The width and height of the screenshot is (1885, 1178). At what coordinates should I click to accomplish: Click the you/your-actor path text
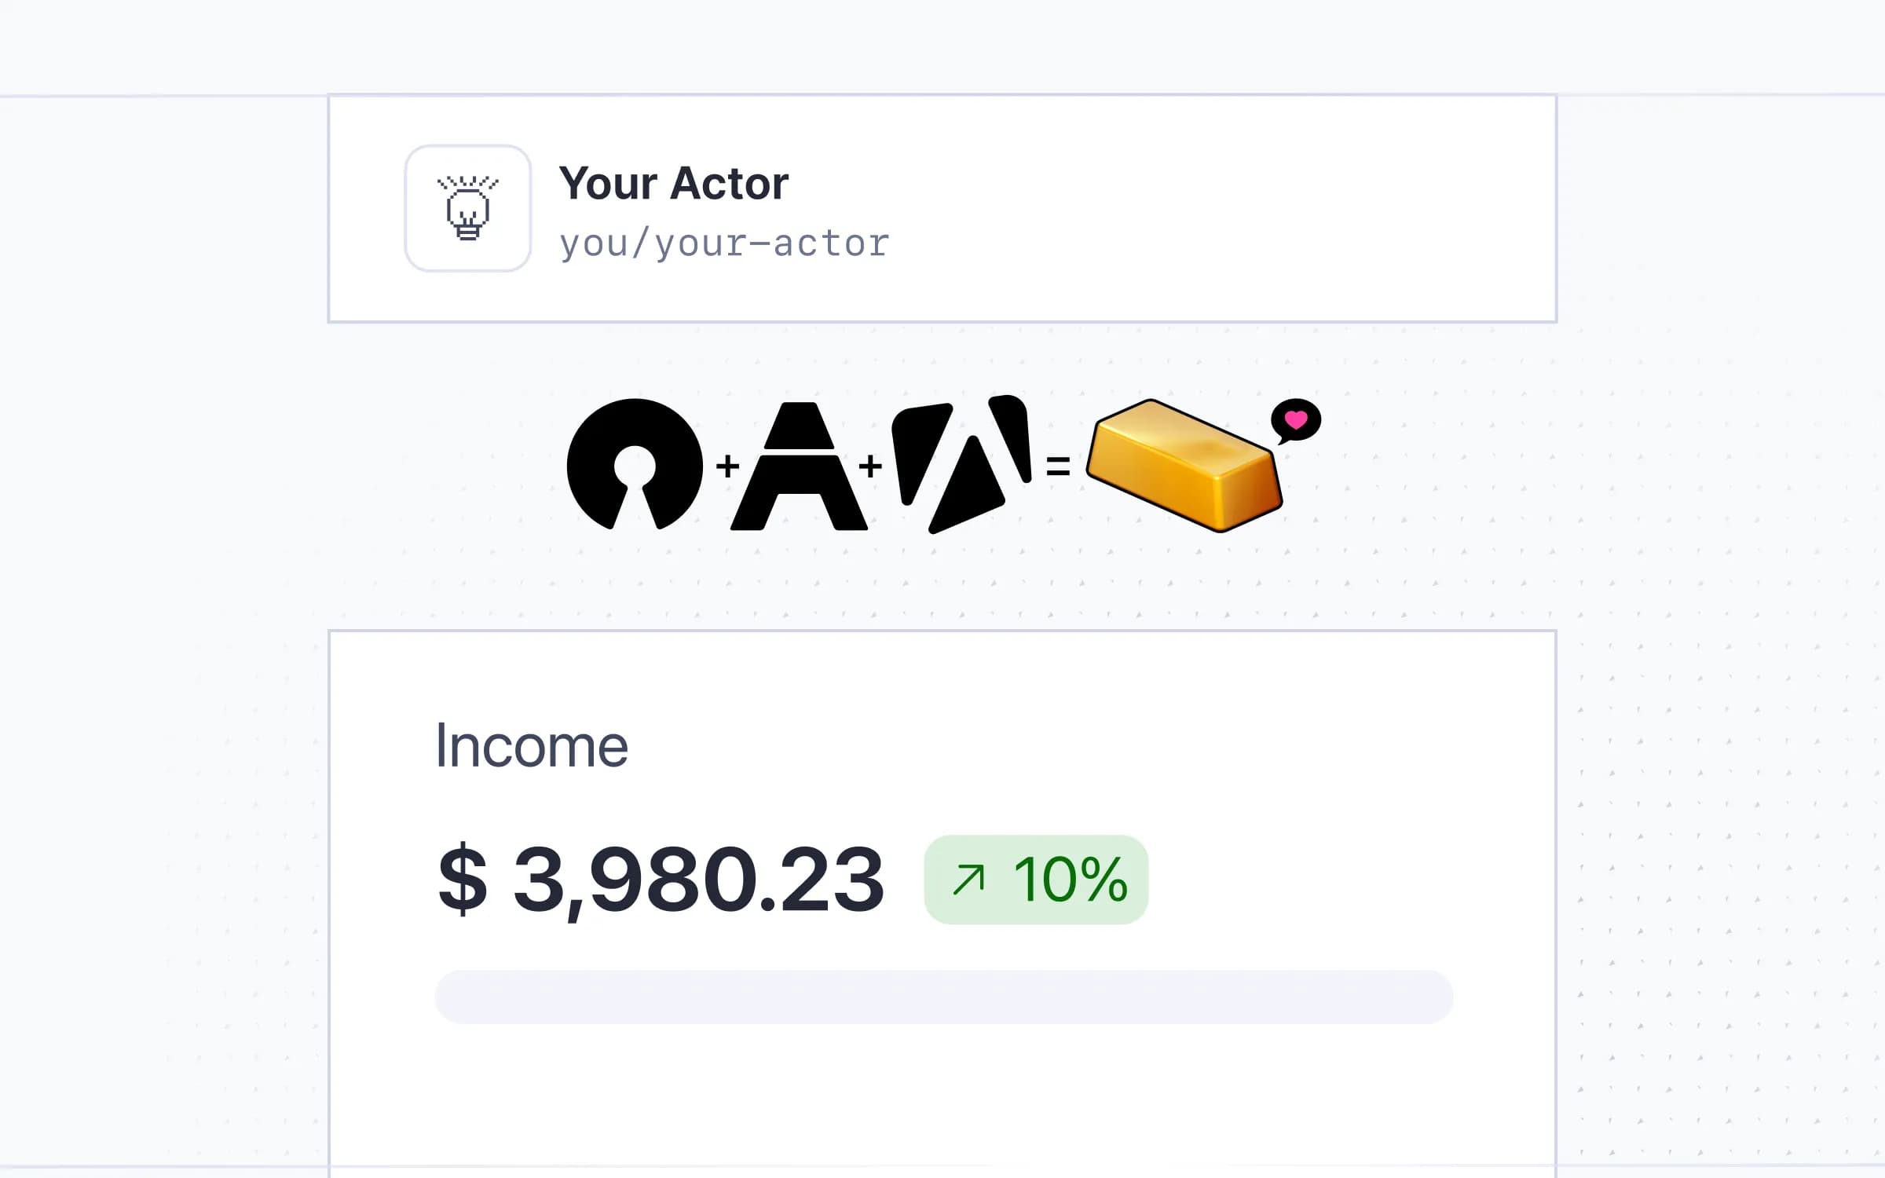724,243
